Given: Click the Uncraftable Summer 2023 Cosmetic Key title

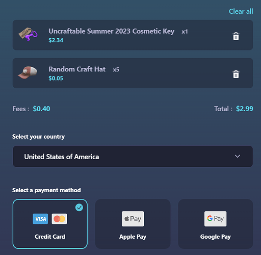Looking at the screenshot, I should (112, 31).
